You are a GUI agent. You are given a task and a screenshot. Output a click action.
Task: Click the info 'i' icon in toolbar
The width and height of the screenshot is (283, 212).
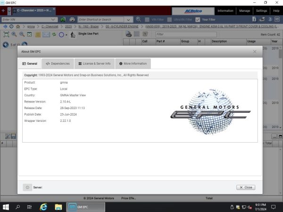coord(254,19)
